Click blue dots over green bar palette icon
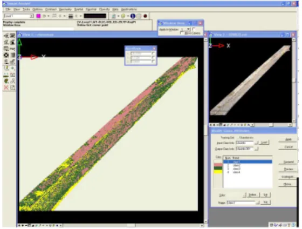Viewport: 302px width, 229px height. click(x=6, y=75)
